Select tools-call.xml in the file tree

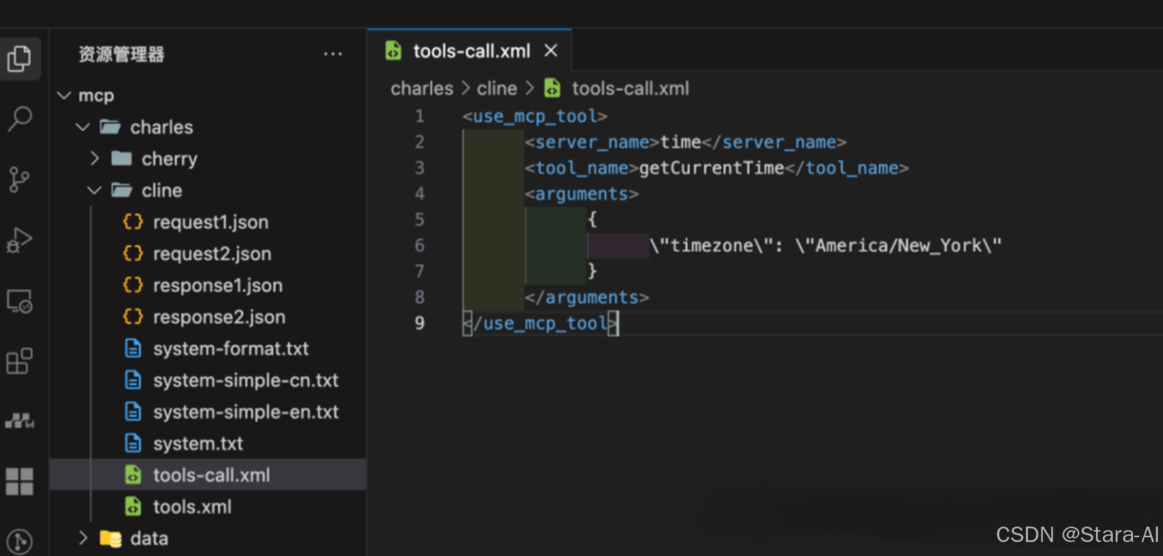click(208, 475)
